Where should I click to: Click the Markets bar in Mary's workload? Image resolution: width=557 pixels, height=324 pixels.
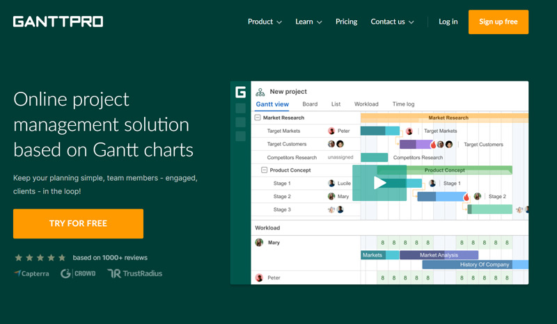(379, 254)
